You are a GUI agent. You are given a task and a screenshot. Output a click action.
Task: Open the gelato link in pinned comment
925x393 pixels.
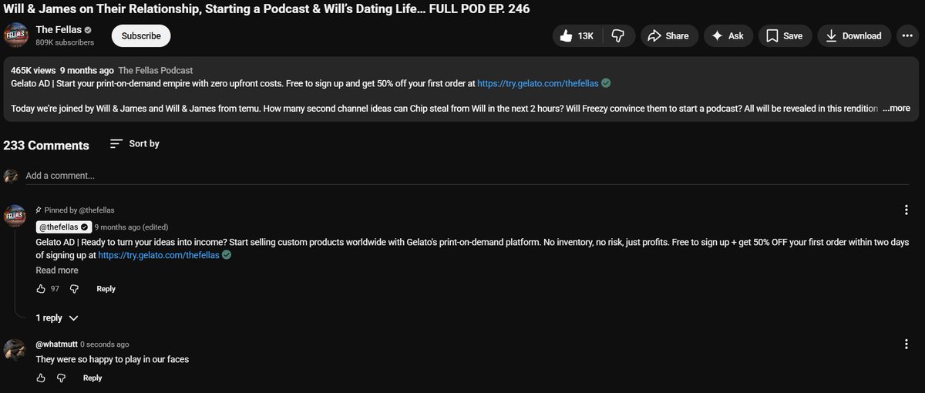tap(159, 255)
